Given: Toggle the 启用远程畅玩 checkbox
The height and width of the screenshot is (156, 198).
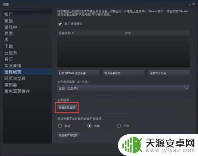Looking at the screenshot, I should 60,24.
